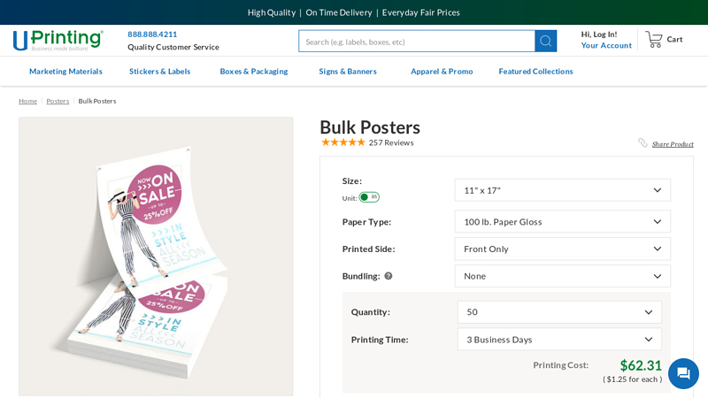The height and width of the screenshot is (398, 708).
Task: Open the Bundling dropdown set to None
Action: point(562,276)
